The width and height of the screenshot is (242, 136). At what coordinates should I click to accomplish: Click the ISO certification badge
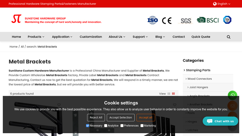[153, 20]
